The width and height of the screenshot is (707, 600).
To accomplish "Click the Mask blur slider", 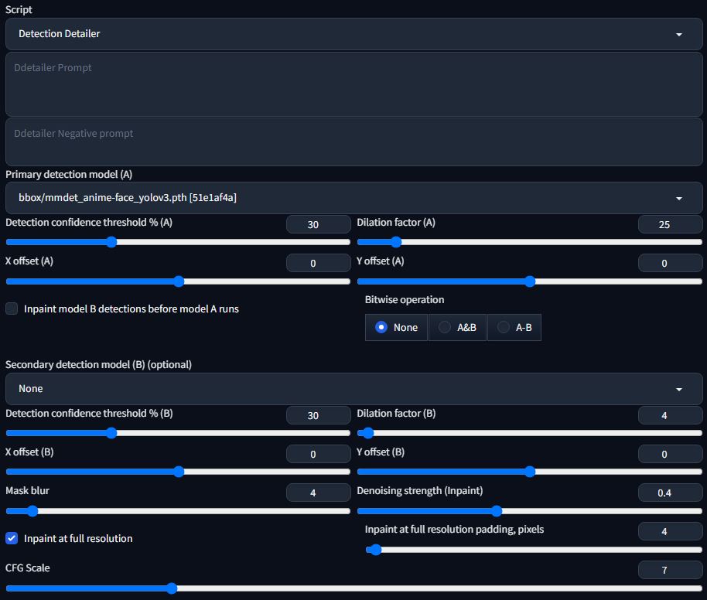I will tap(178, 511).
